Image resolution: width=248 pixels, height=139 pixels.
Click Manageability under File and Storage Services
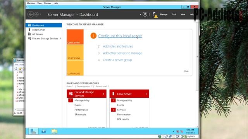click(82, 100)
